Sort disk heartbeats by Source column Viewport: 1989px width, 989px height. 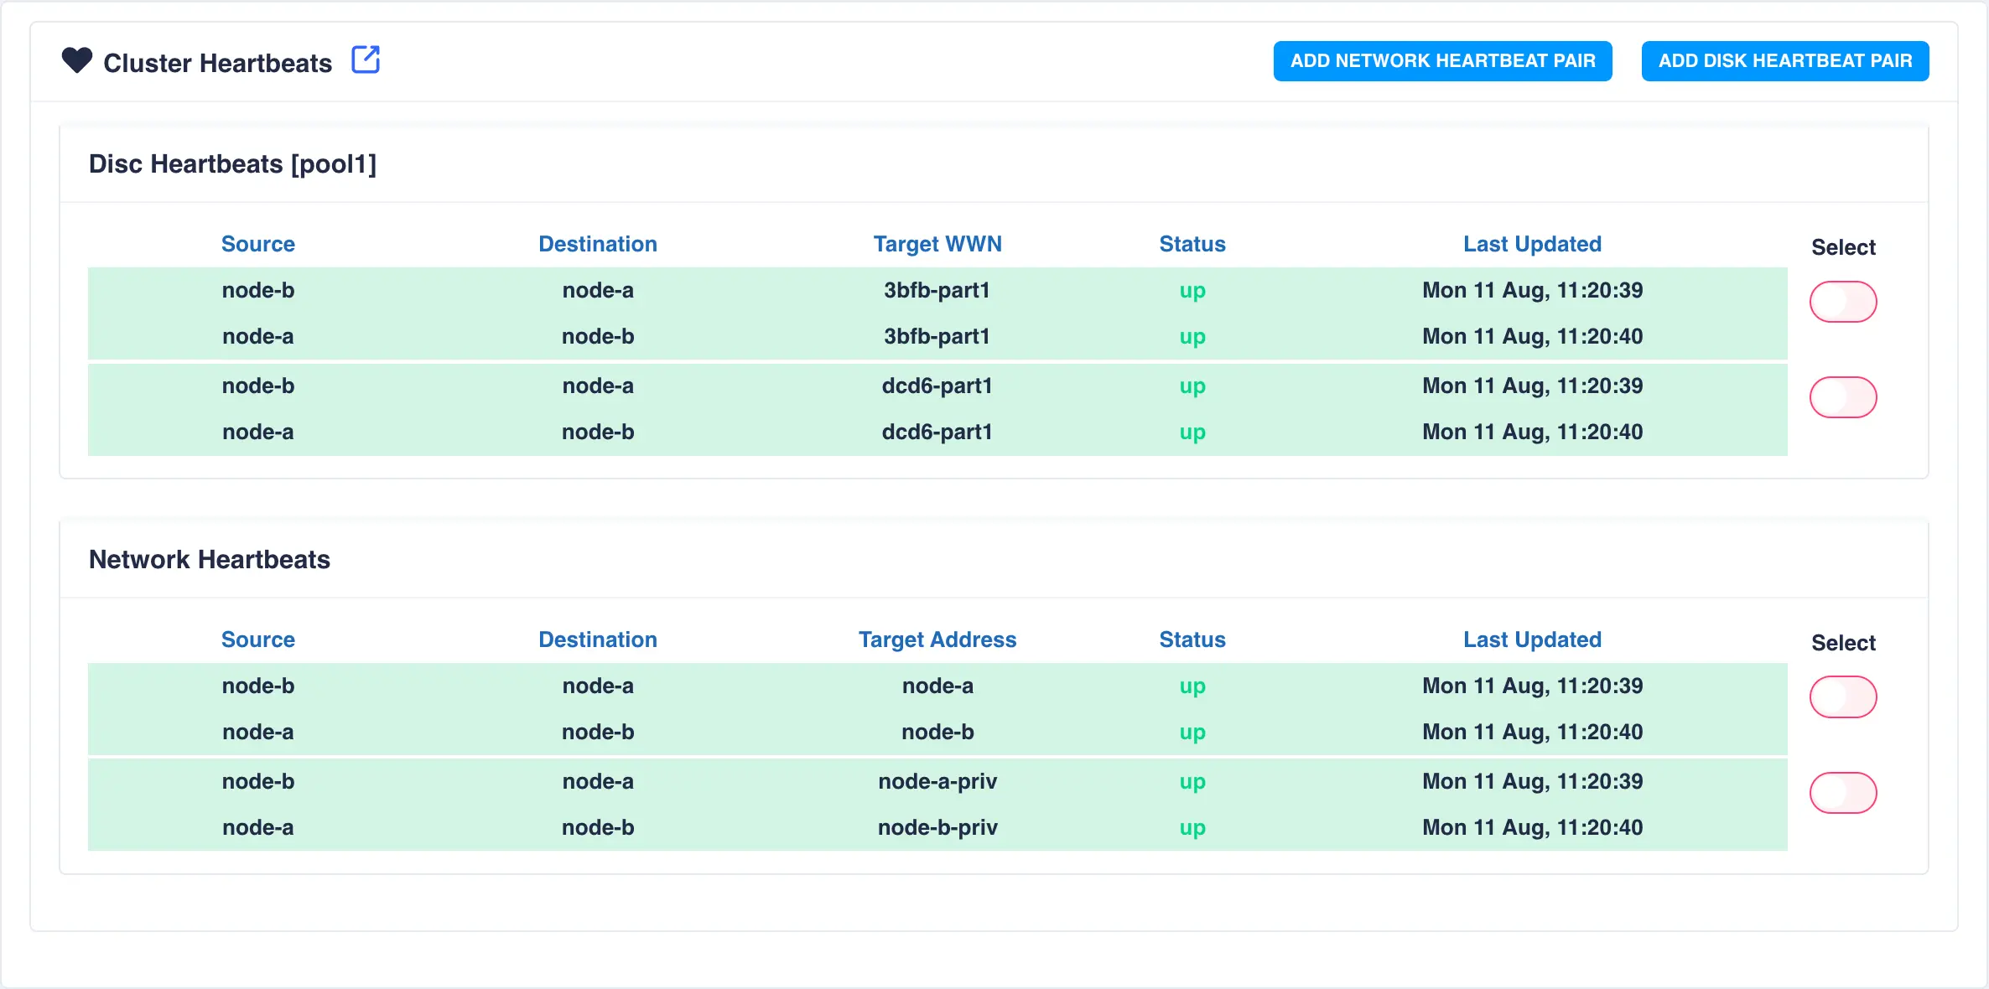pos(258,244)
